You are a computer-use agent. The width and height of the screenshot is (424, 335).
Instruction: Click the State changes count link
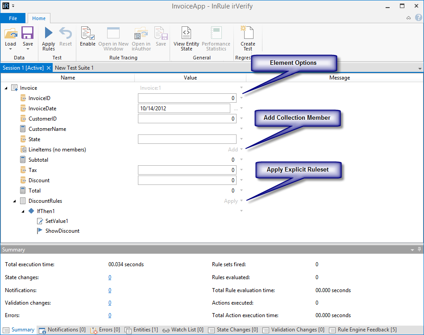(x=110, y=277)
